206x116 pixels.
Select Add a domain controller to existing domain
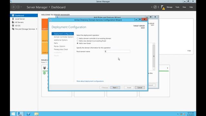click(x=78, y=38)
